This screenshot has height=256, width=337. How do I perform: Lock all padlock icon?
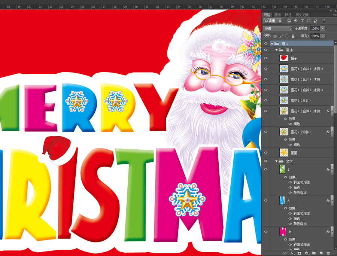point(293,36)
